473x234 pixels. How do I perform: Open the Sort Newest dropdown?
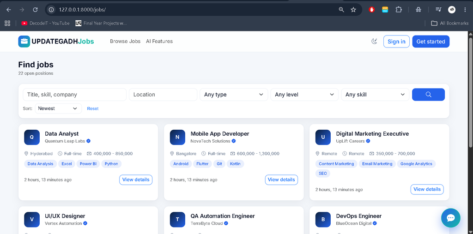click(x=58, y=108)
